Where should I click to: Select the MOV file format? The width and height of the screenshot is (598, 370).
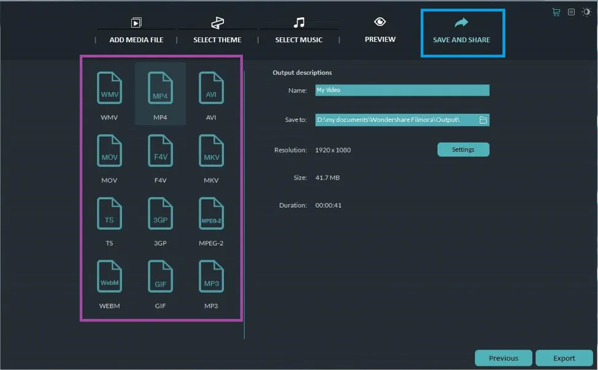(x=109, y=151)
